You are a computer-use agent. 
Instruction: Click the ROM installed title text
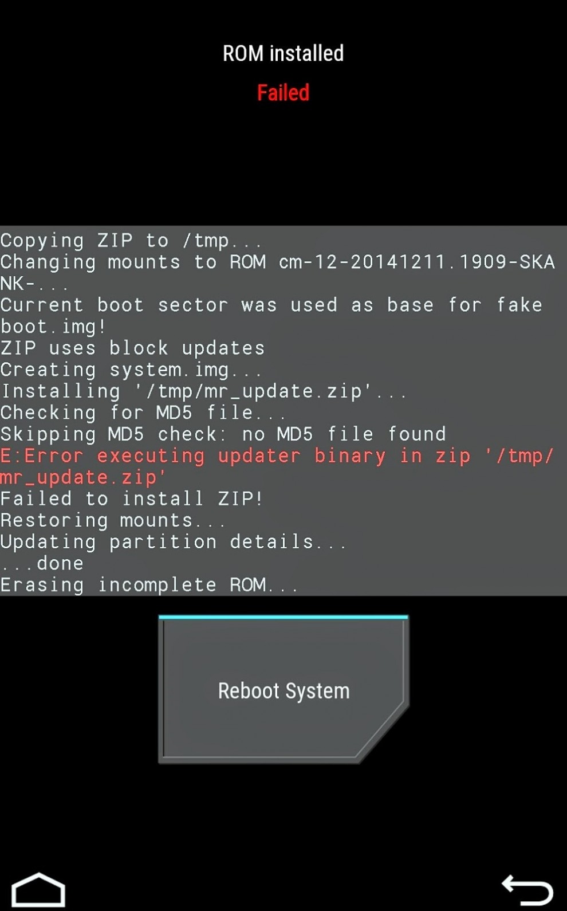(x=283, y=54)
